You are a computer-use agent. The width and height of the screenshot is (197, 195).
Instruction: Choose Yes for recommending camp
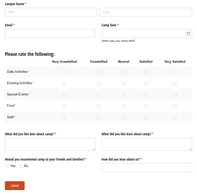pos(7,166)
